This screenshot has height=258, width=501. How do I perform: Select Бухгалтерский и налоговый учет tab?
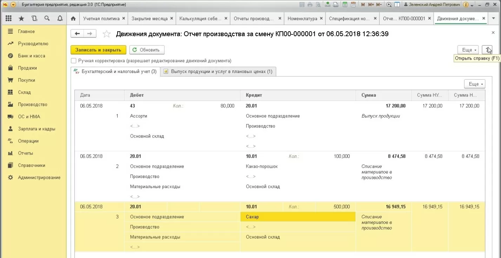116,72
